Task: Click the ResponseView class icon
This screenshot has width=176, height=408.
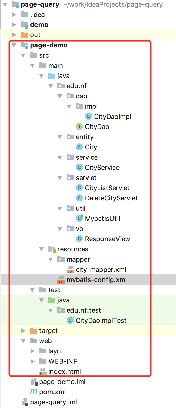Action: point(79,239)
